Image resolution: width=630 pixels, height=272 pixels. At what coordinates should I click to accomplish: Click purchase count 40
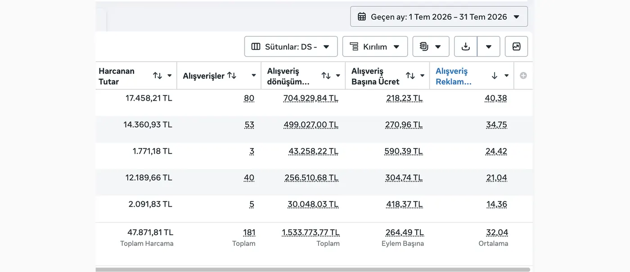pos(249,178)
